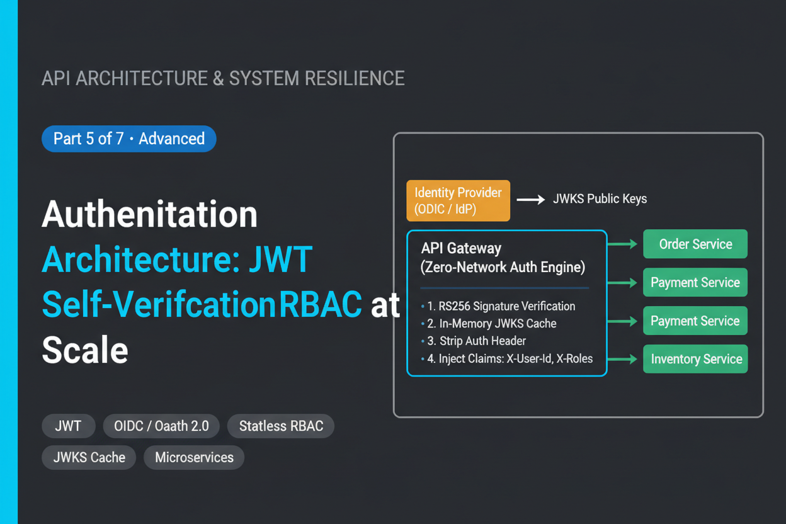Select the JWT tag pill

click(x=68, y=426)
